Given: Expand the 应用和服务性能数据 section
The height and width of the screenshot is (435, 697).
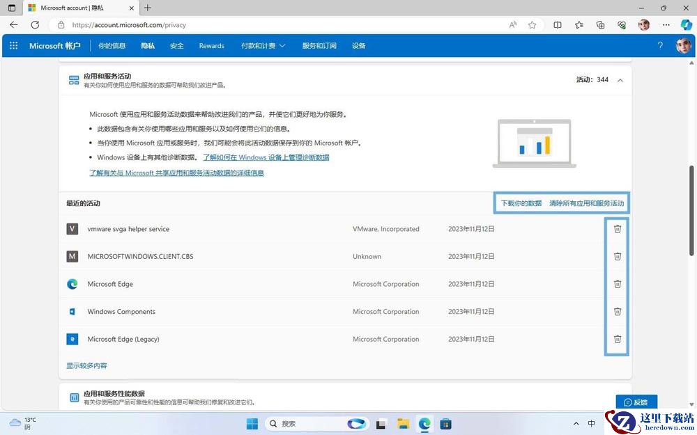Looking at the screenshot, I should 345,397.
